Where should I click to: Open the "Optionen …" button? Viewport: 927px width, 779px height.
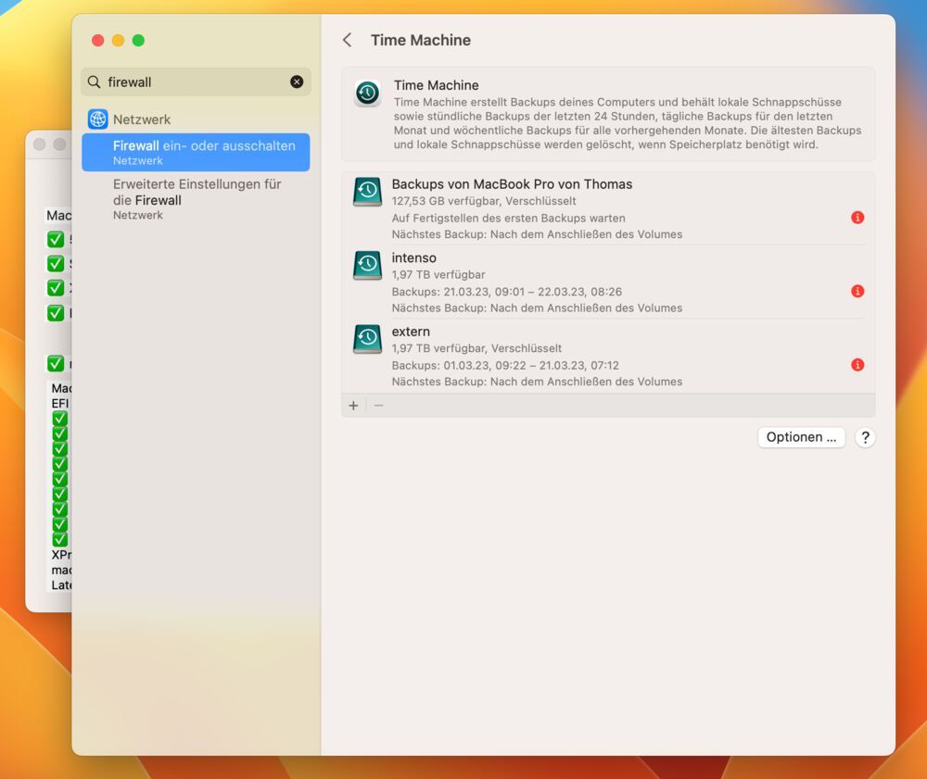(x=801, y=436)
